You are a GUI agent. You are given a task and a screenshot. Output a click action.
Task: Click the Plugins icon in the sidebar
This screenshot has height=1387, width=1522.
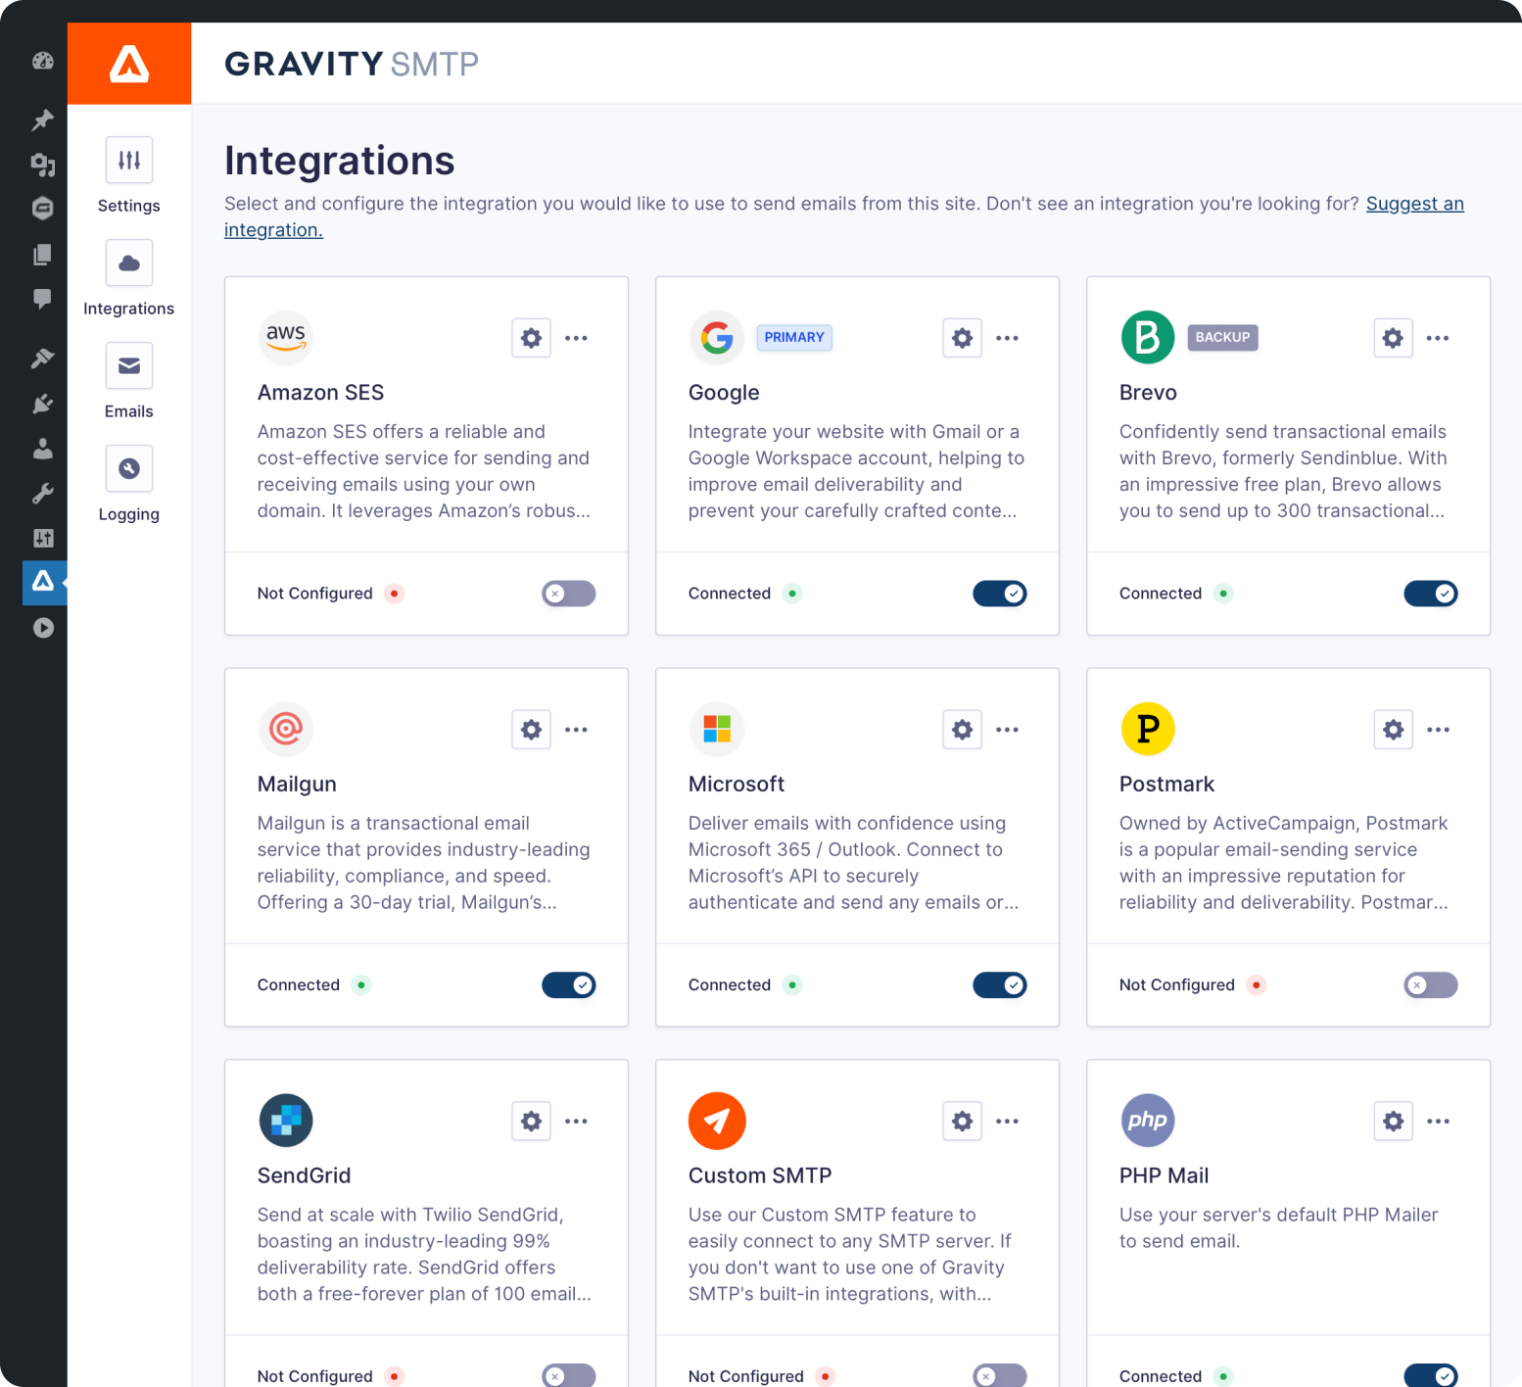(x=43, y=404)
